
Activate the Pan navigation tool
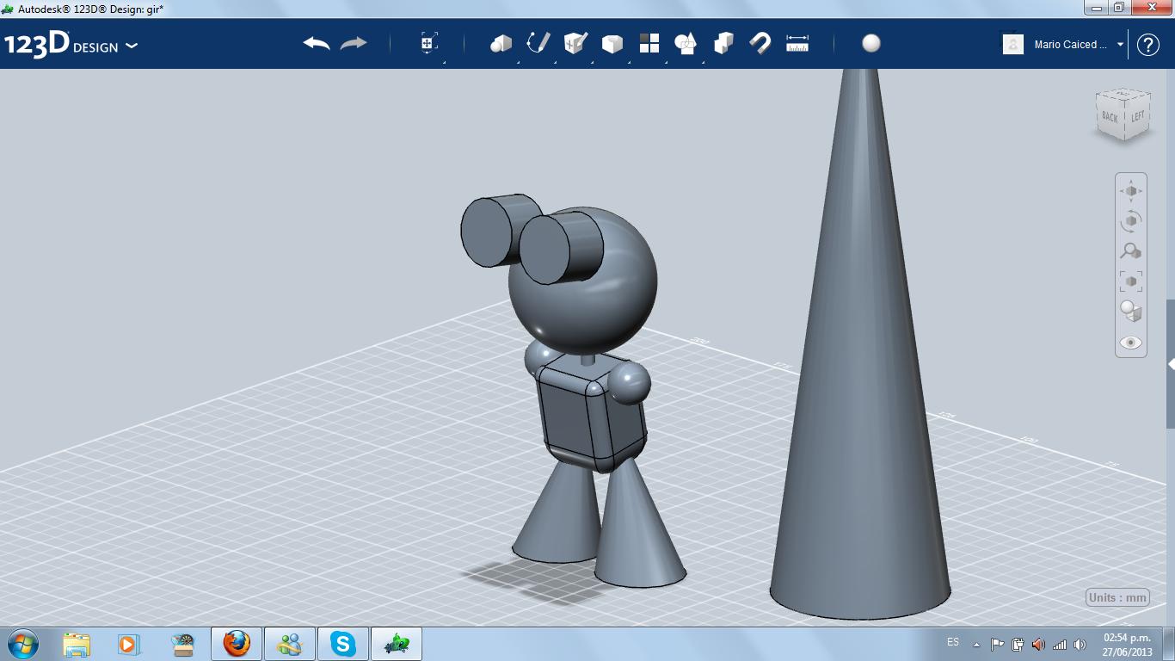pos(1131,191)
